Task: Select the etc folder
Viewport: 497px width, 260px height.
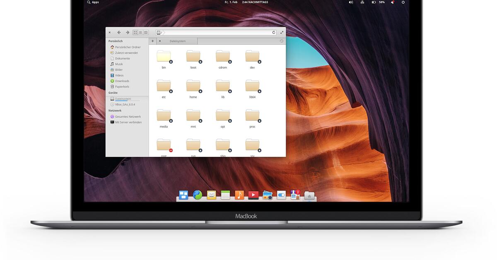Action: pos(164,89)
